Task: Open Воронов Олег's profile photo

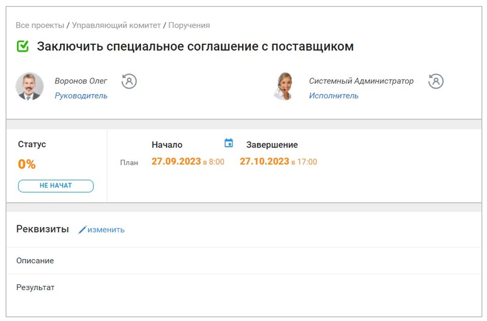Action: click(x=30, y=87)
